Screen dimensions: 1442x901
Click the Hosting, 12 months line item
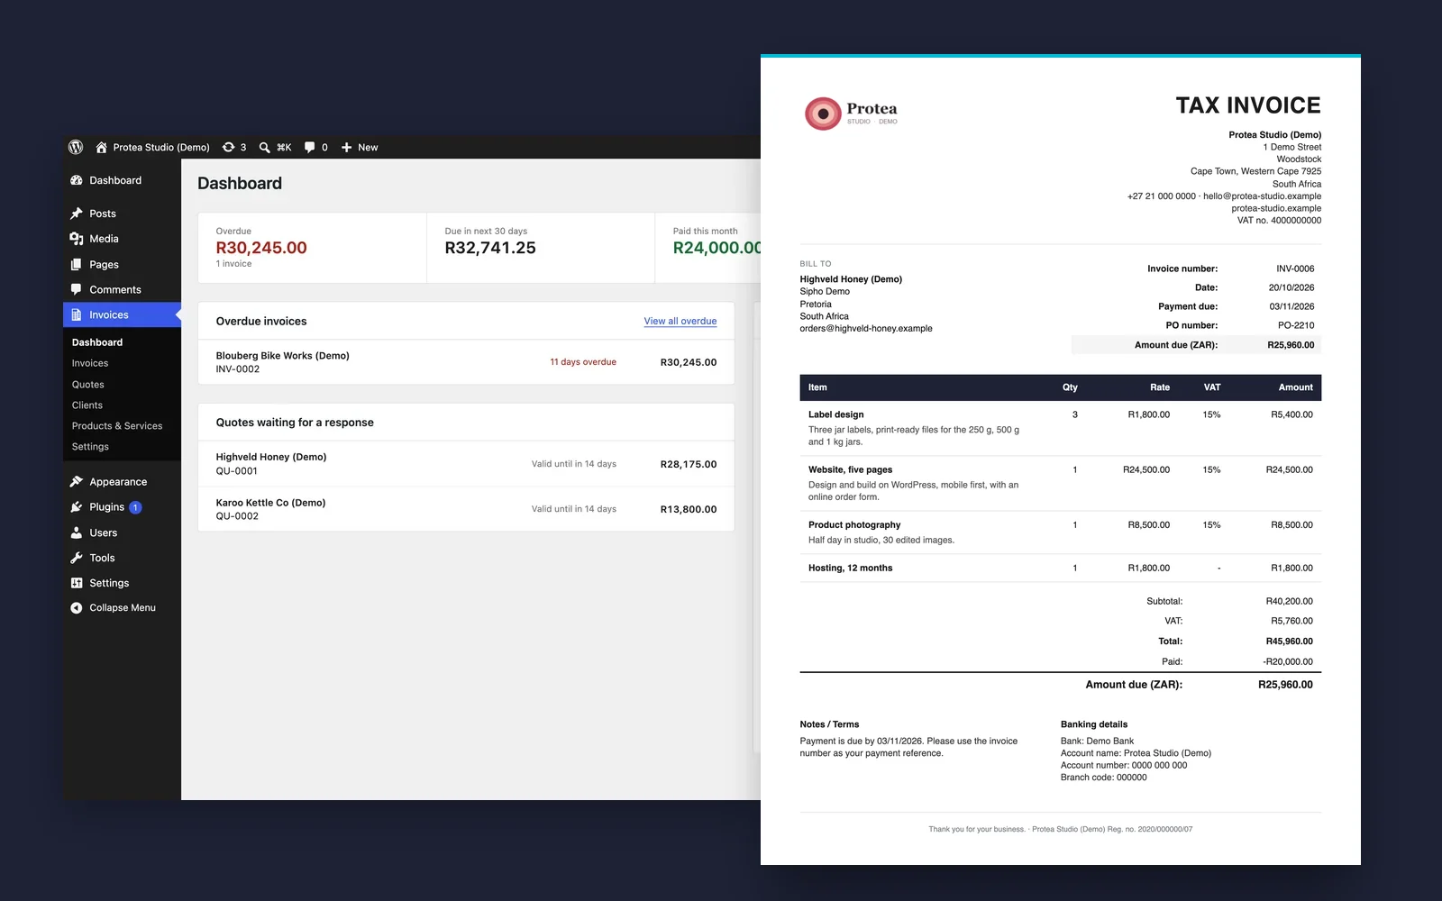tap(1060, 568)
